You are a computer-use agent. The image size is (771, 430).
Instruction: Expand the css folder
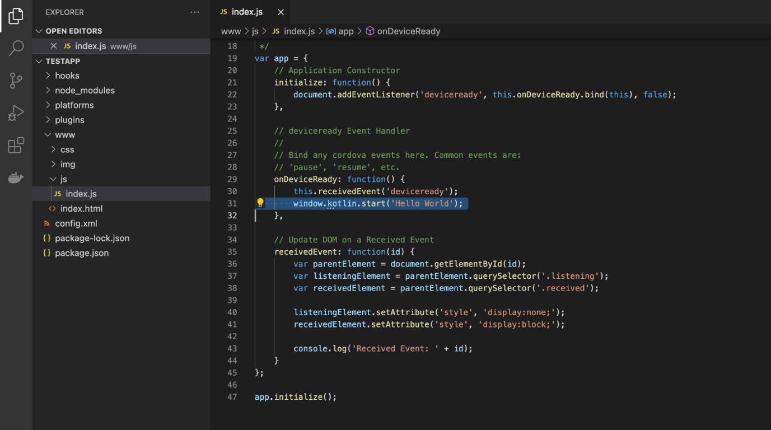tap(53, 149)
